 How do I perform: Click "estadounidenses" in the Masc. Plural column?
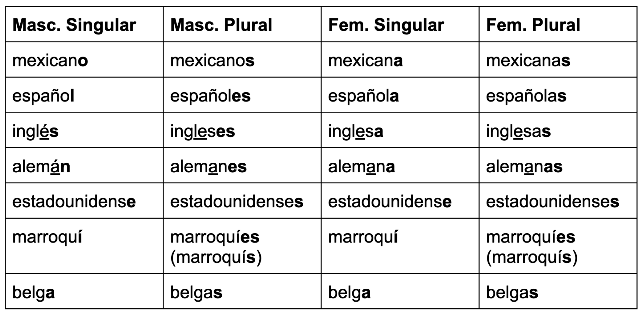(x=236, y=201)
